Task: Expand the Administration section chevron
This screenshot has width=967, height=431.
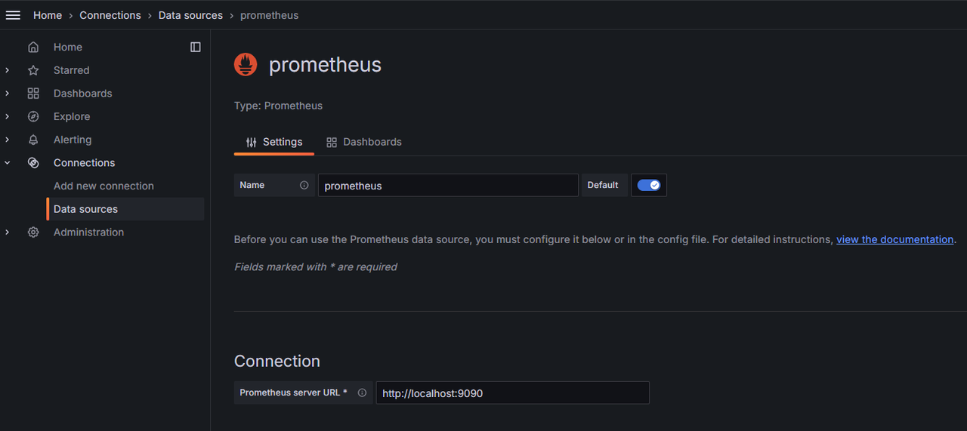Action: (8, 232)
